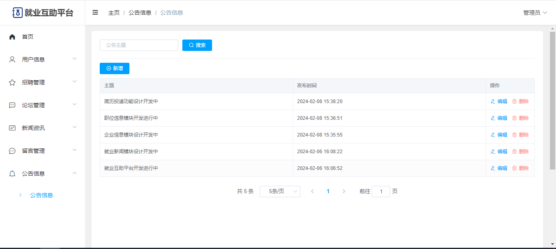Viewport: 556px width, 249px height.
Task: Collapse the 公告信息 sidebar menu chevron
Action: (x=74, y=173)
